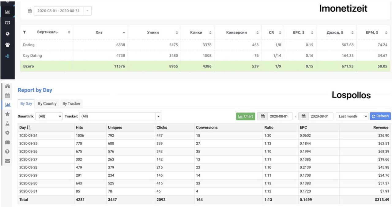Click the blue icon below the users icon

[7, 56]
